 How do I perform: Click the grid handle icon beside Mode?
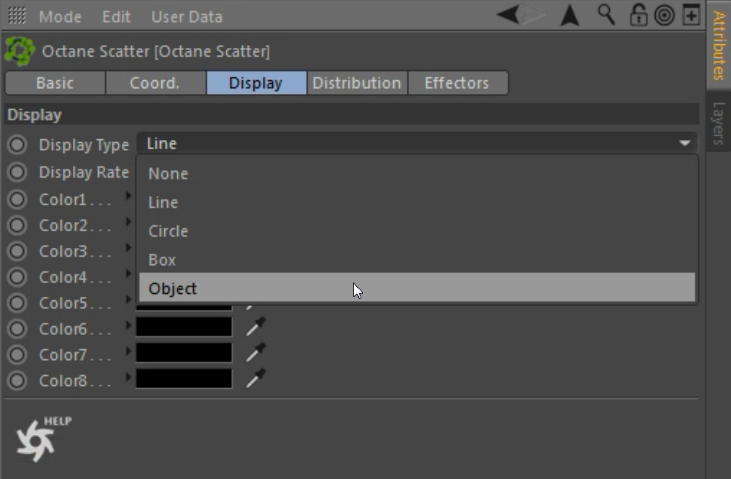[x=17, y=16]
